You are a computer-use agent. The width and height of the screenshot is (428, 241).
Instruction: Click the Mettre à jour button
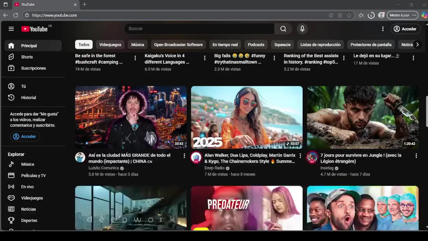coord(403,15)
